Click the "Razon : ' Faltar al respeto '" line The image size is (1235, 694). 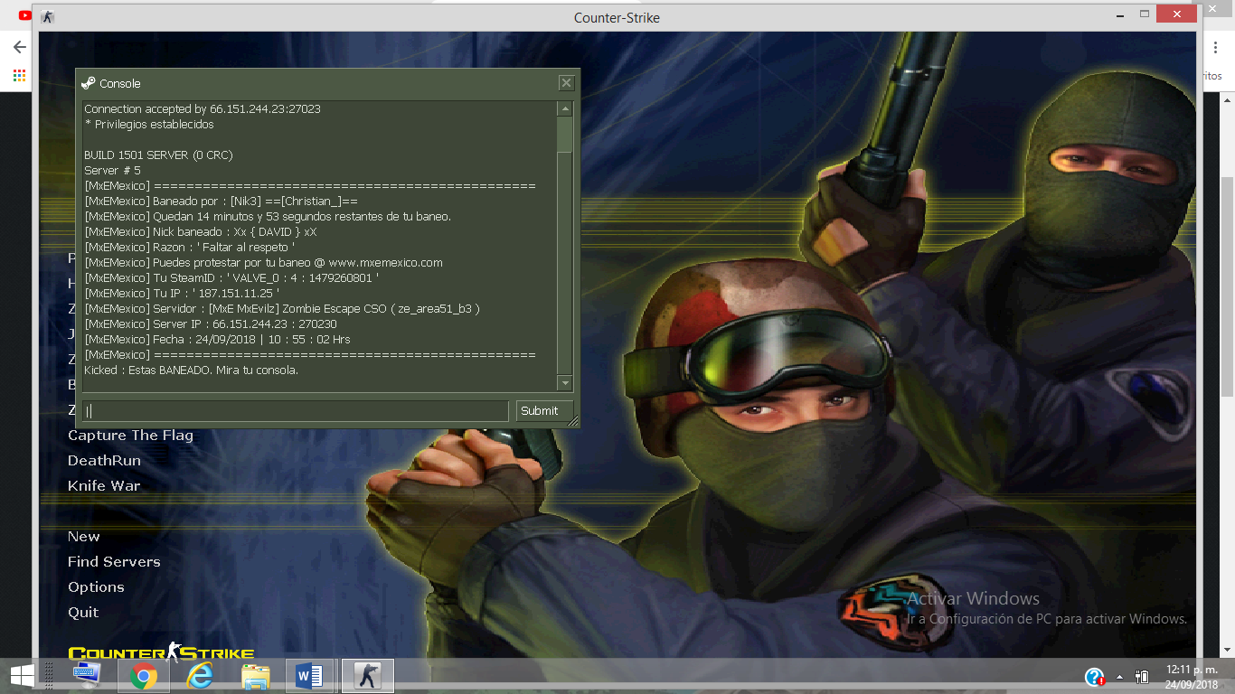point(190,248)
